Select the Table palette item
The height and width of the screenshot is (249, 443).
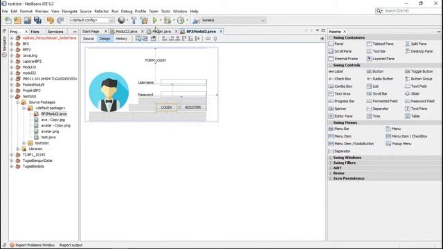(413, 116)
